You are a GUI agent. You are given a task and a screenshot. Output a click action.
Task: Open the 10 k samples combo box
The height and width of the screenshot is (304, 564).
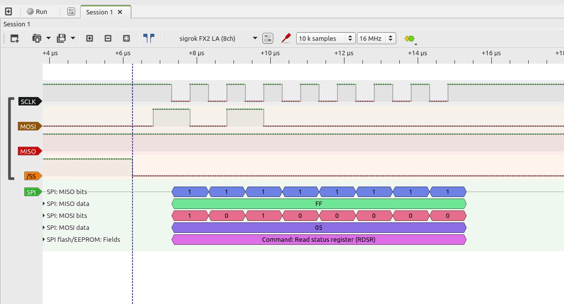pyautogui.click(x=326, y=38)
